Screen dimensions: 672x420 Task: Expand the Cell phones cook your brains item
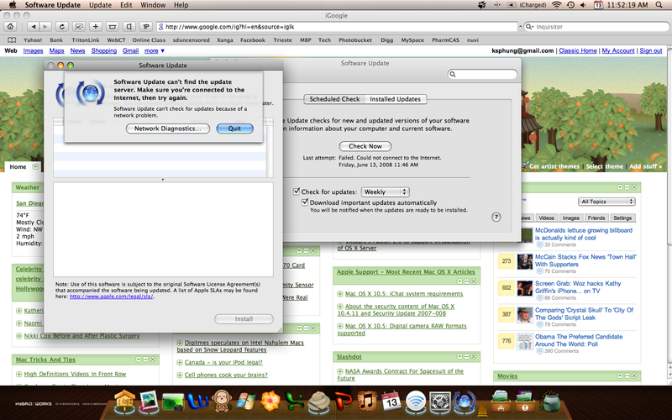(180, 375)
